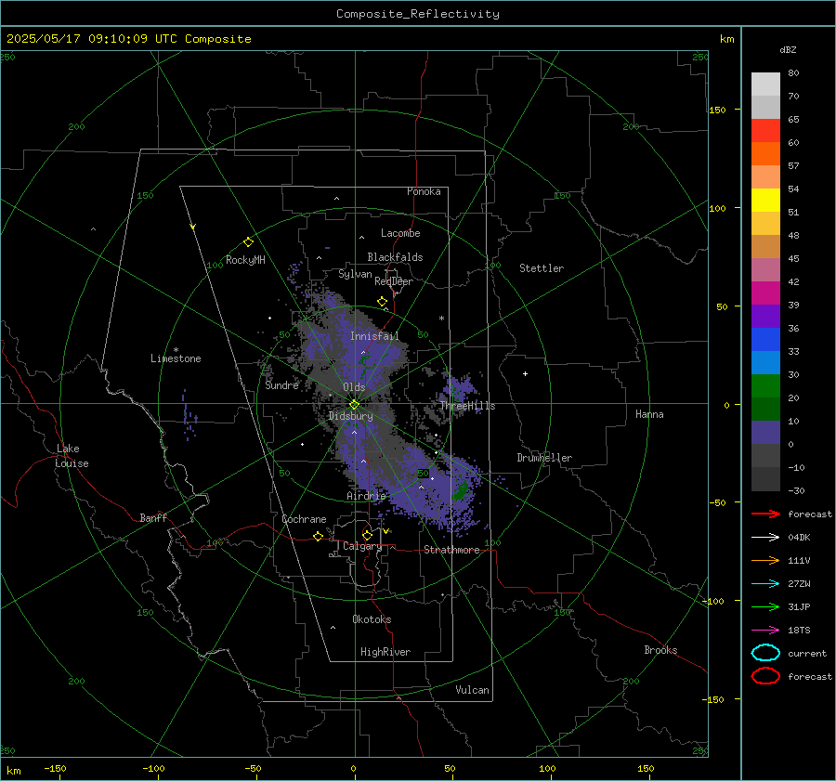
Task: Click the HighRiver town label
Action: (x=385, y=653)
